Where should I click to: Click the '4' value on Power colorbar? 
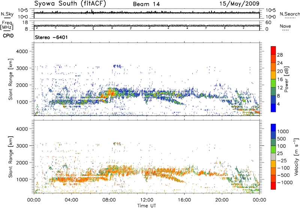pyautogui.click(x=279, y=104)
